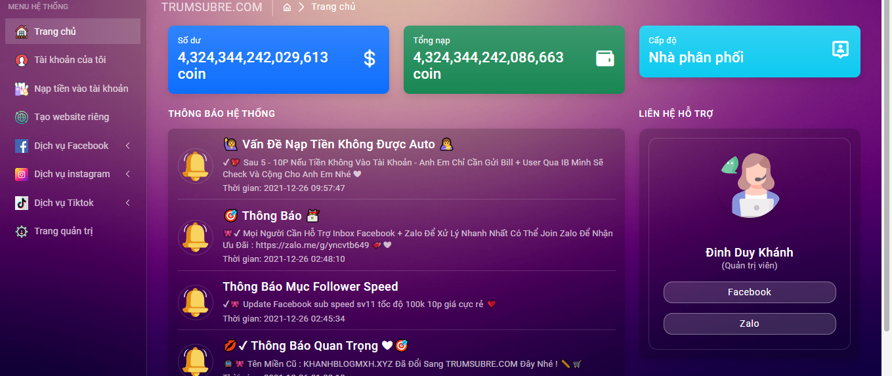Click bell icon beside Follower Speed notice
Image resolution: width=892 pixels, height=376 pixels.
pos(196,303)
